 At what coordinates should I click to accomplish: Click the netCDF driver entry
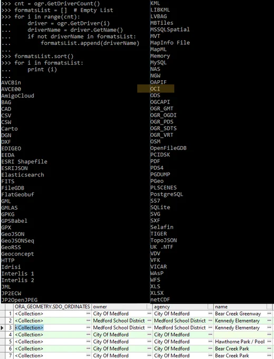click(x=160, y=299)
